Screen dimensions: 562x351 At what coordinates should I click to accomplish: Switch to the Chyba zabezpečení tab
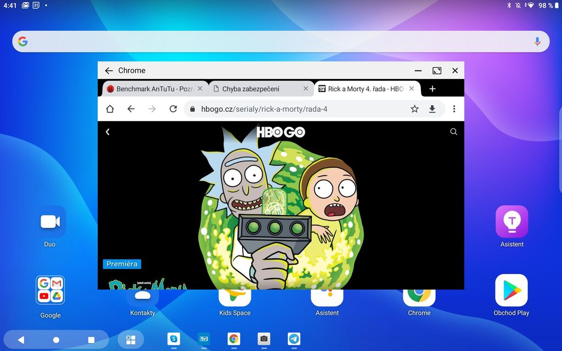(255, 88)
